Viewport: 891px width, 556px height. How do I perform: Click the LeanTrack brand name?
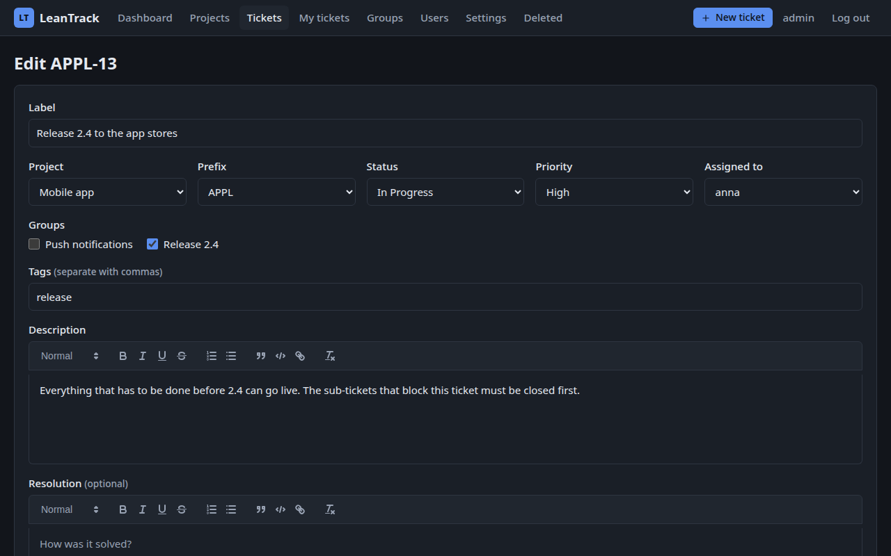click(70, 18)
